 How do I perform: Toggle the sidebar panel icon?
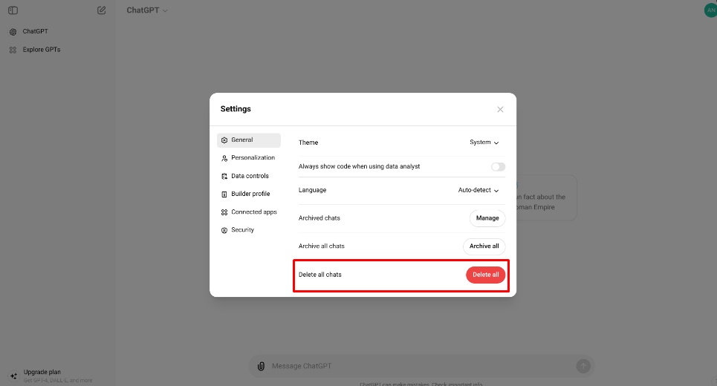(13, 10)
